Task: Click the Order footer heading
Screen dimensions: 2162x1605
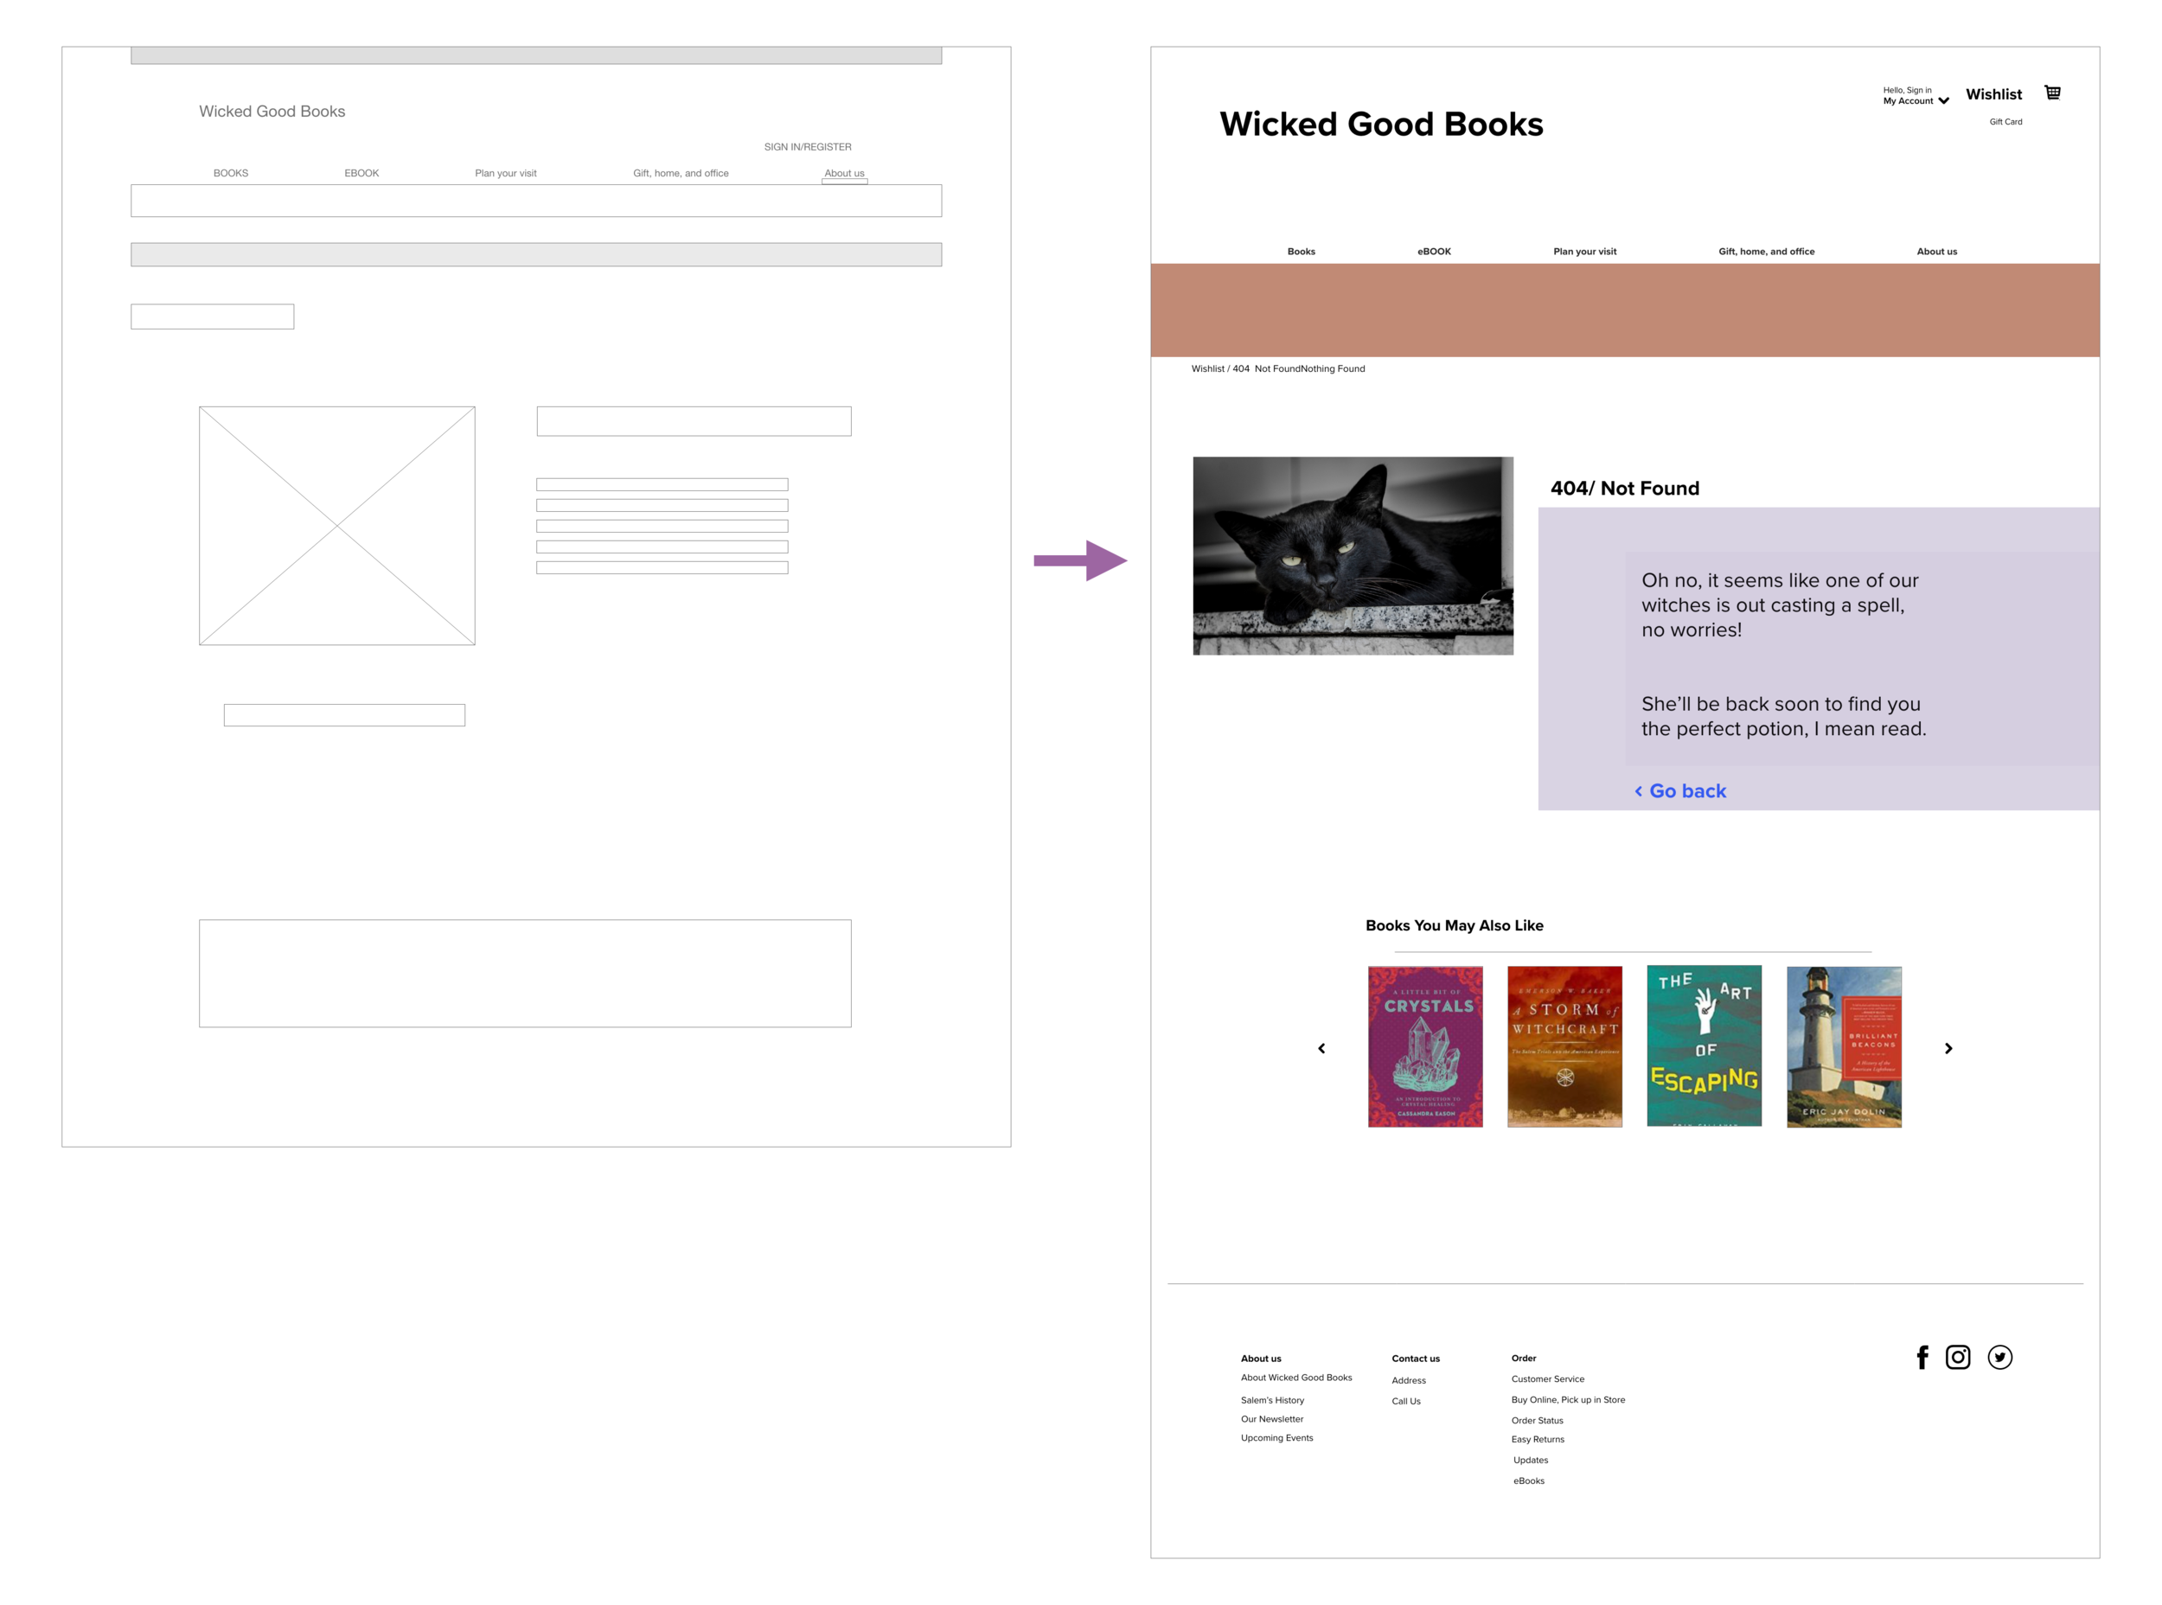Action: tap(1523, 1359)
